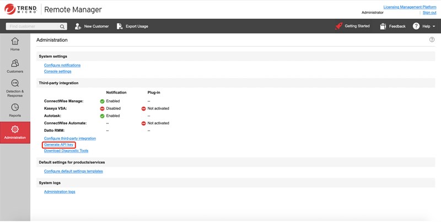Expand the Help dropdown menu
Screen dimensions: 441x222
coord(426,26)
